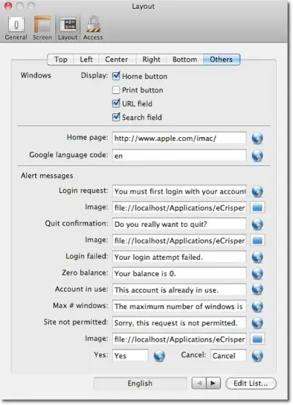The image size is (293, 405).
Task: Click globe icon next to Google language code
Action: point(257,156)
